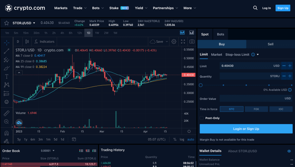The height and width of the screenshot is (167, 295).
Task: Set chart range to 6m
Action: [x=33, y=139]
